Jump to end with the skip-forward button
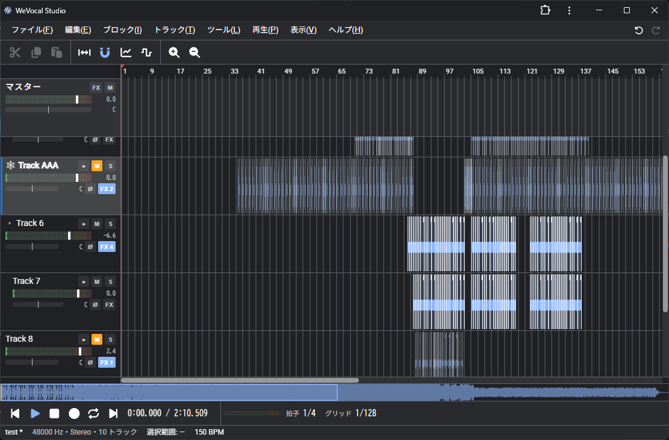Image resolution: width=669 pixels, height=440 pixels. pos(113,413)
